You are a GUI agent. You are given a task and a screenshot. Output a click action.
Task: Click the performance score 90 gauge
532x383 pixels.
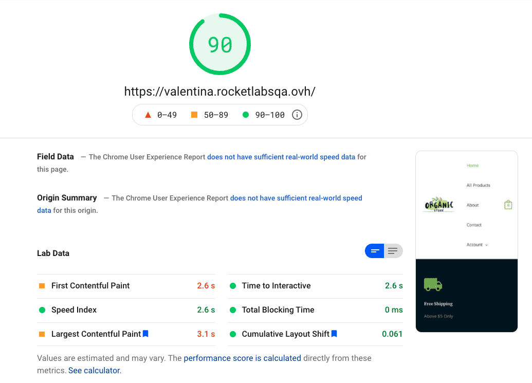coord(220,44)
